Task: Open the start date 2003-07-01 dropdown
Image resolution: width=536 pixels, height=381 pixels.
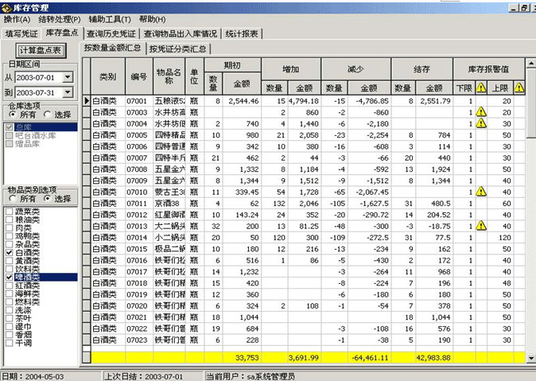Action: tap(68, 78)
